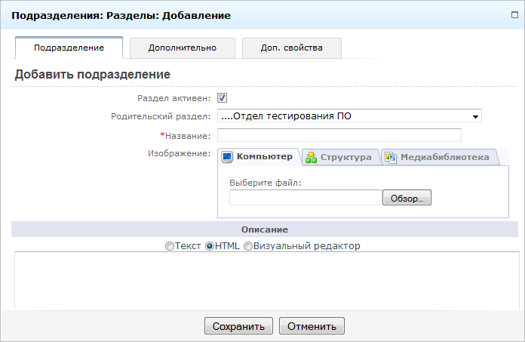This screenshot has width=525, height=342.
Task: Switch to the Подразделение tab
Action: point(69,48)
